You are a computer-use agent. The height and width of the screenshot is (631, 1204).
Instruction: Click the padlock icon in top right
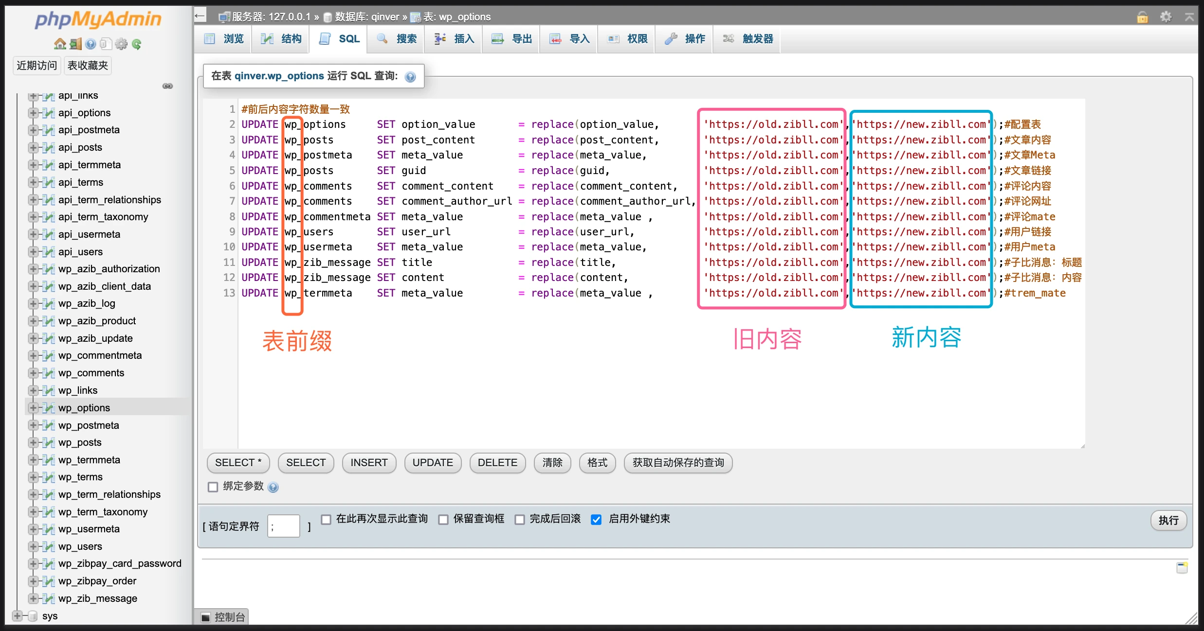click(x=1142, y=17)
